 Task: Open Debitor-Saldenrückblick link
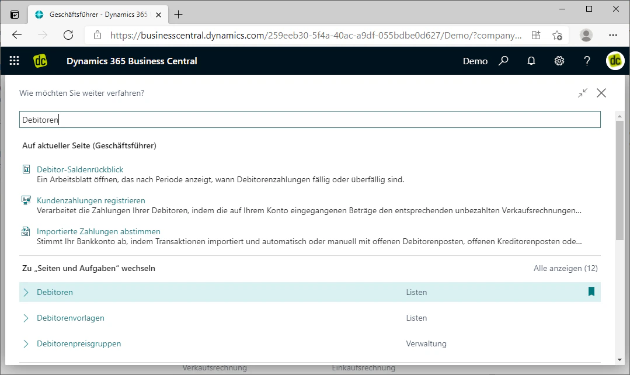click(x=80, y=169)
